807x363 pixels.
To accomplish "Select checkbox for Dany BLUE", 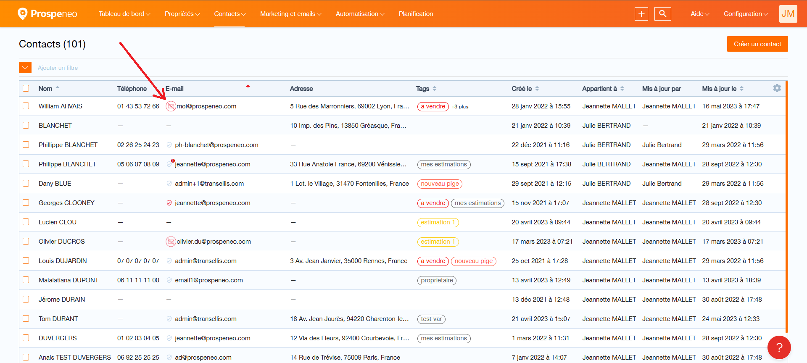I will (26, 183).
